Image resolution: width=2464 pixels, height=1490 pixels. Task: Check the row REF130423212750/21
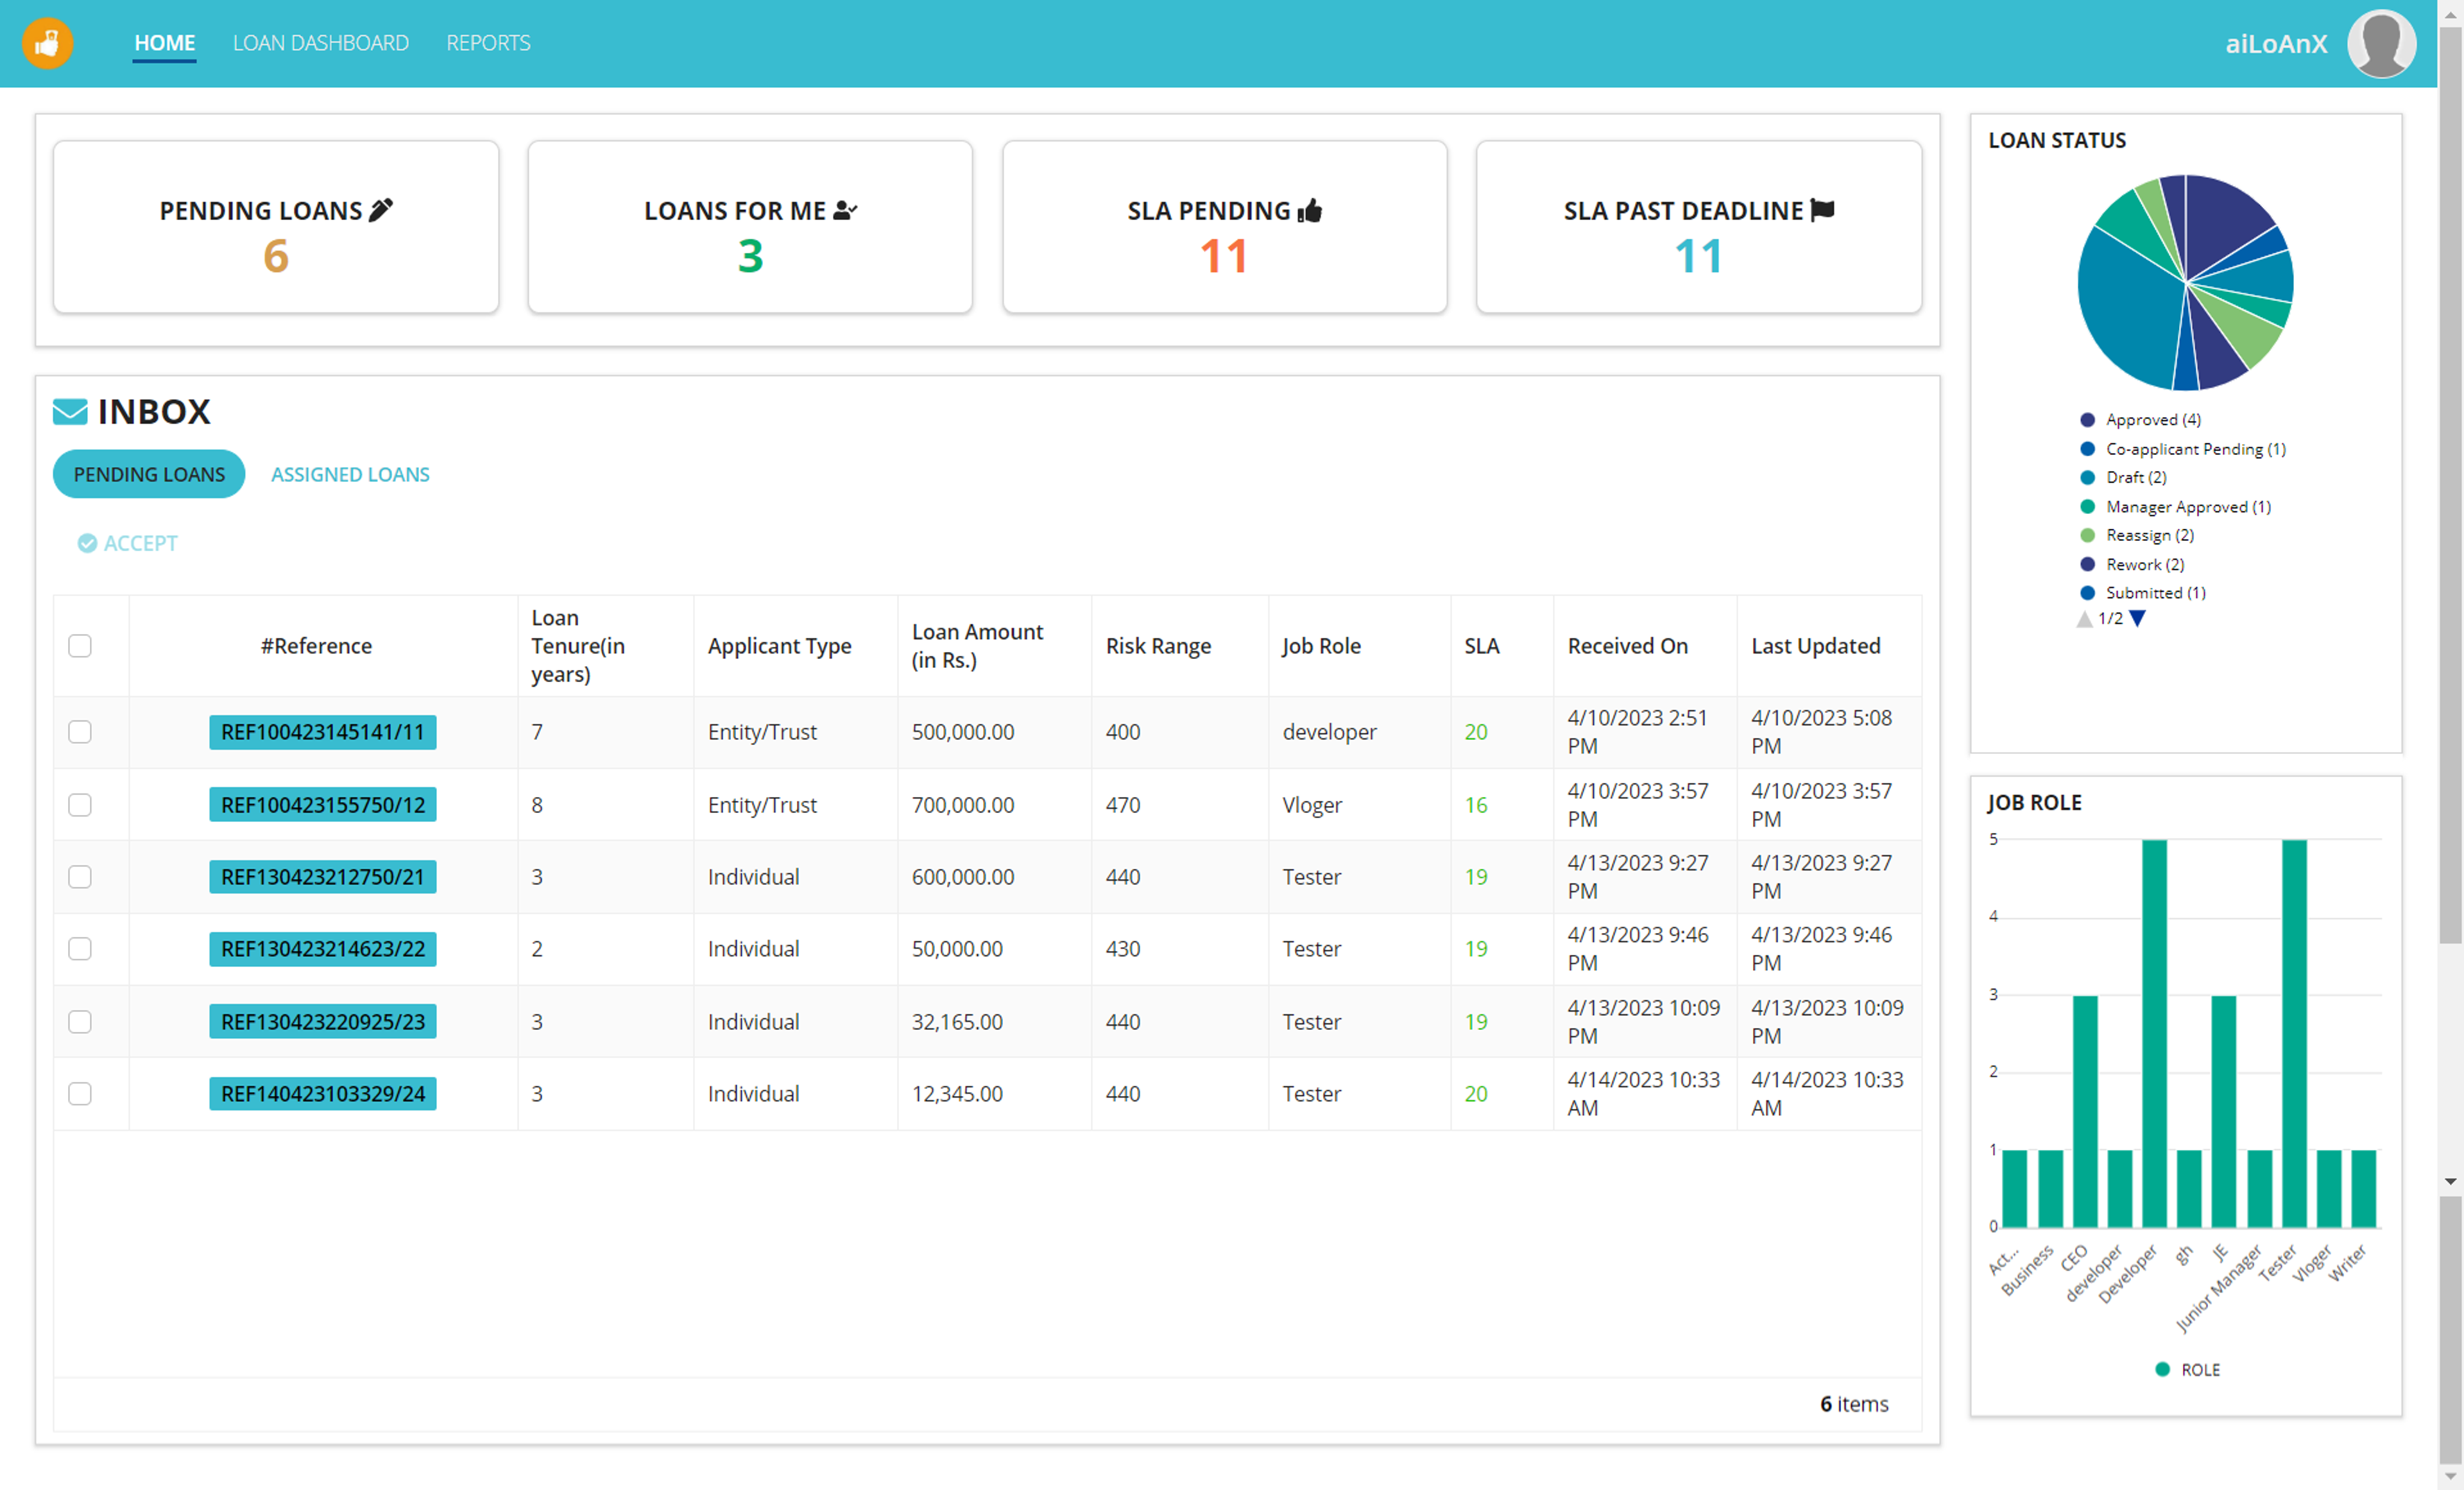click(80, 877)
